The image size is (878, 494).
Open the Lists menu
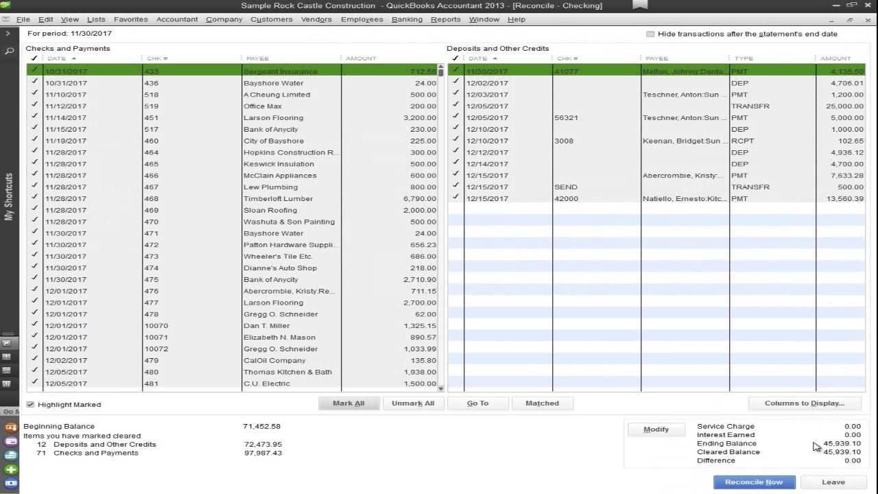[96, 19]
